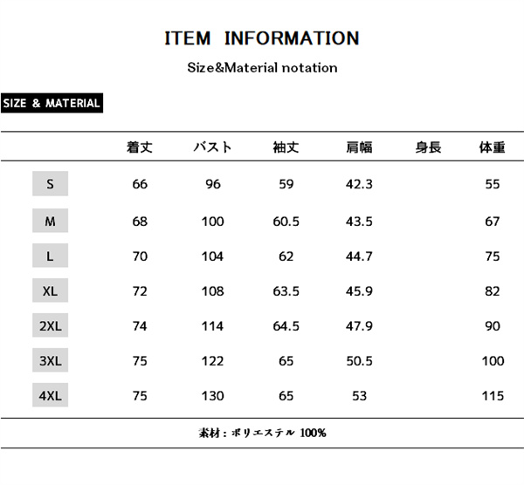
Task: Click the Size&Material notation subtitle
Action: (262, 67)
